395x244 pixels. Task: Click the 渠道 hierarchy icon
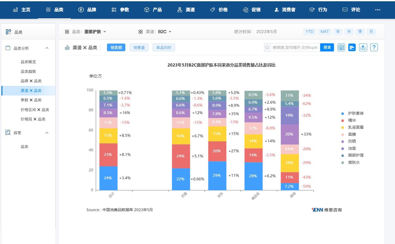click(180, 10)
